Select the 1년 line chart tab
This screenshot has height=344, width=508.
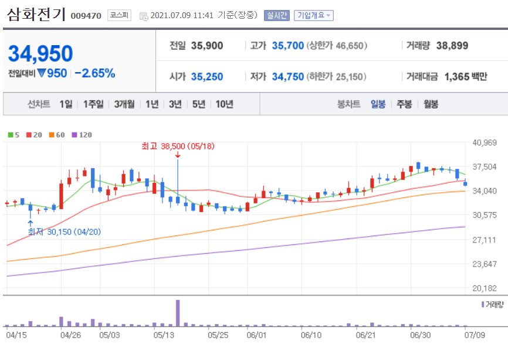point(151,104)
